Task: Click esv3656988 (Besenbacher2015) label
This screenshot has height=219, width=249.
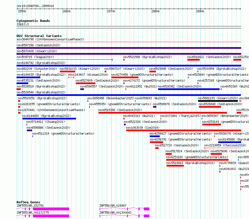Action: pyautogui.click(x=111, y=98)
